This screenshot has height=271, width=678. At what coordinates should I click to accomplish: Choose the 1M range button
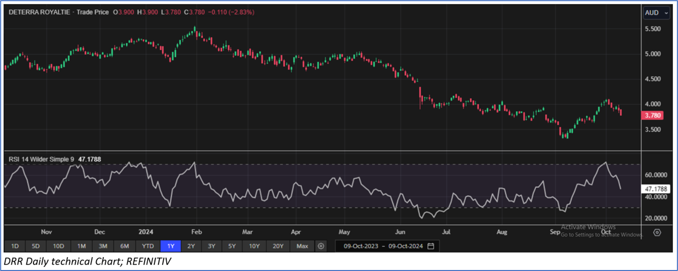pyautogui.click(x=81, y=246)
